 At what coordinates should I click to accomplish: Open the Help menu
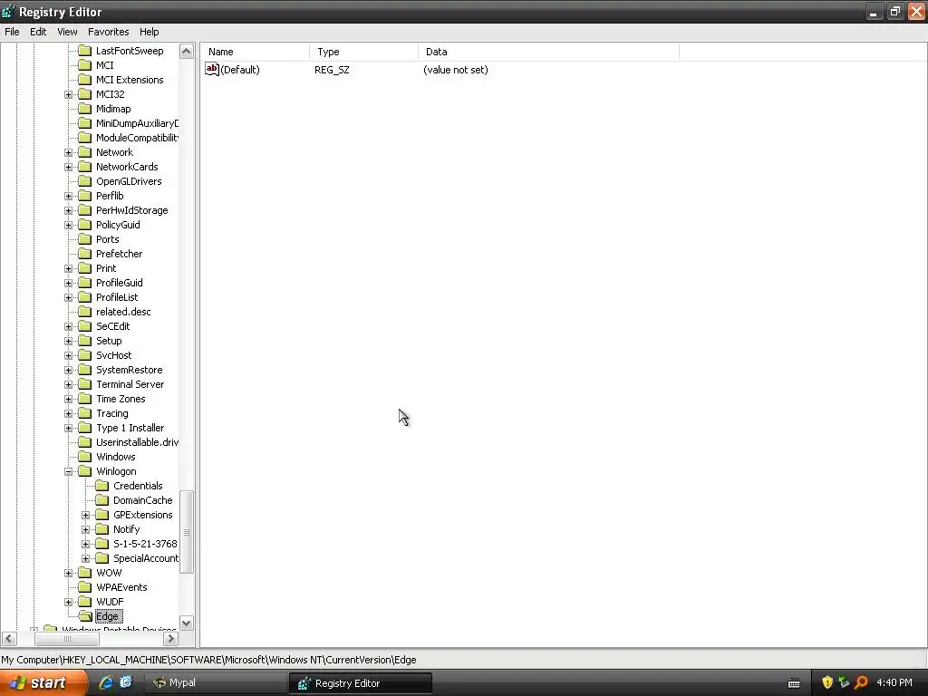pyautogui.click(x=150, y=32)
